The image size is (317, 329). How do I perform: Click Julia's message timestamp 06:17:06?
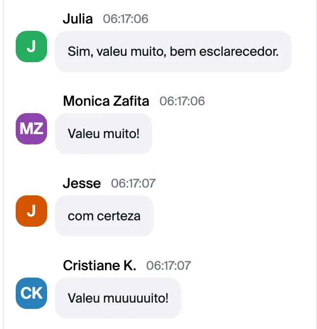point(126,19)
